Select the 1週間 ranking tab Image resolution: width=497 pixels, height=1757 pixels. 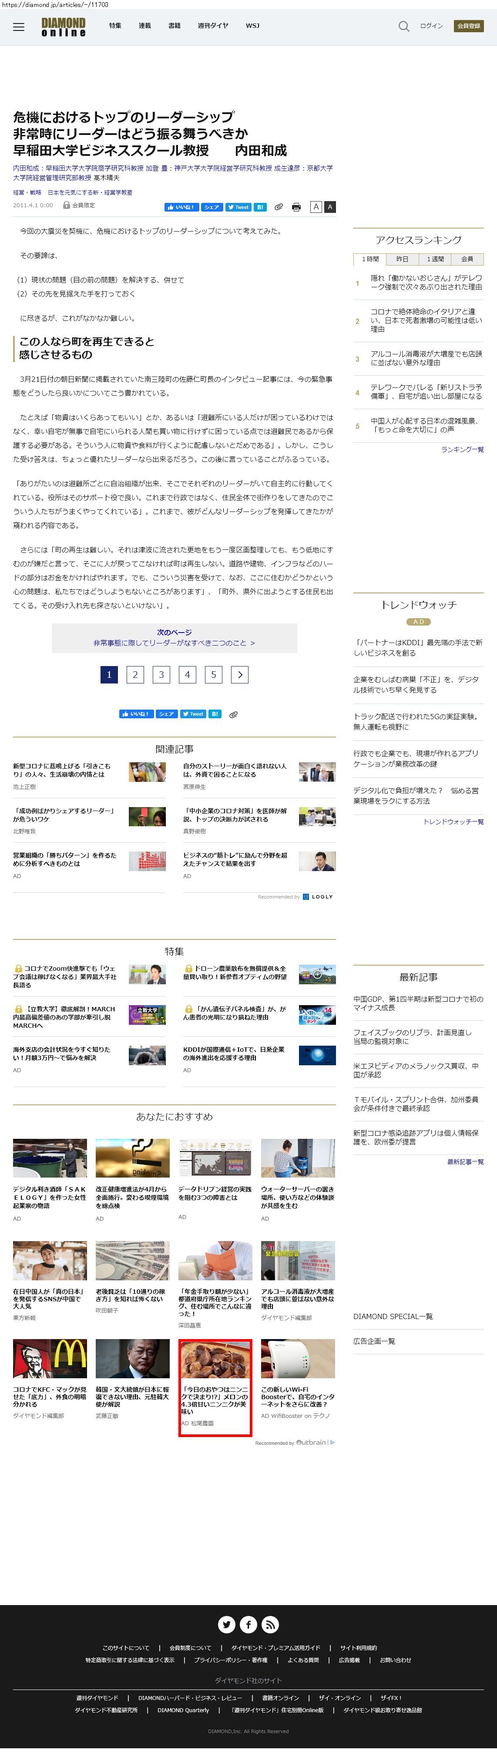(435, 259)
